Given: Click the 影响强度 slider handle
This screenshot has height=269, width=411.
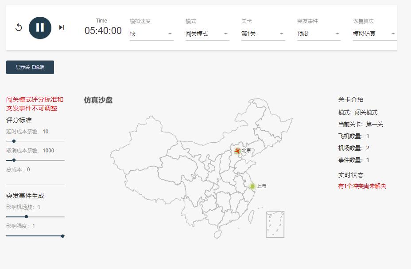Looking at the screenshot, I should pyautogui.click(x=62, y=236).
